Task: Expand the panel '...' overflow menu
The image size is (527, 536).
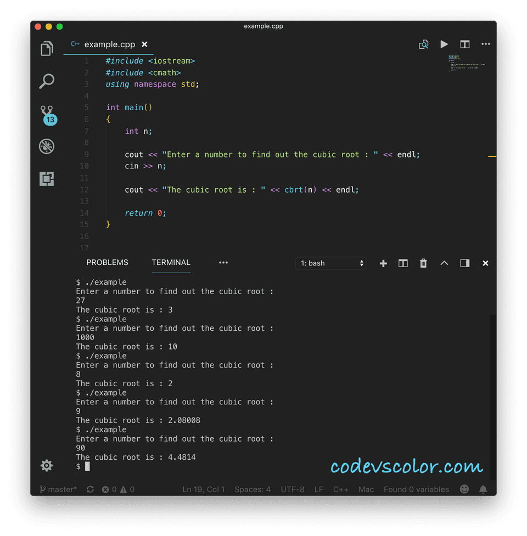Action: click(x=223, y=263)
